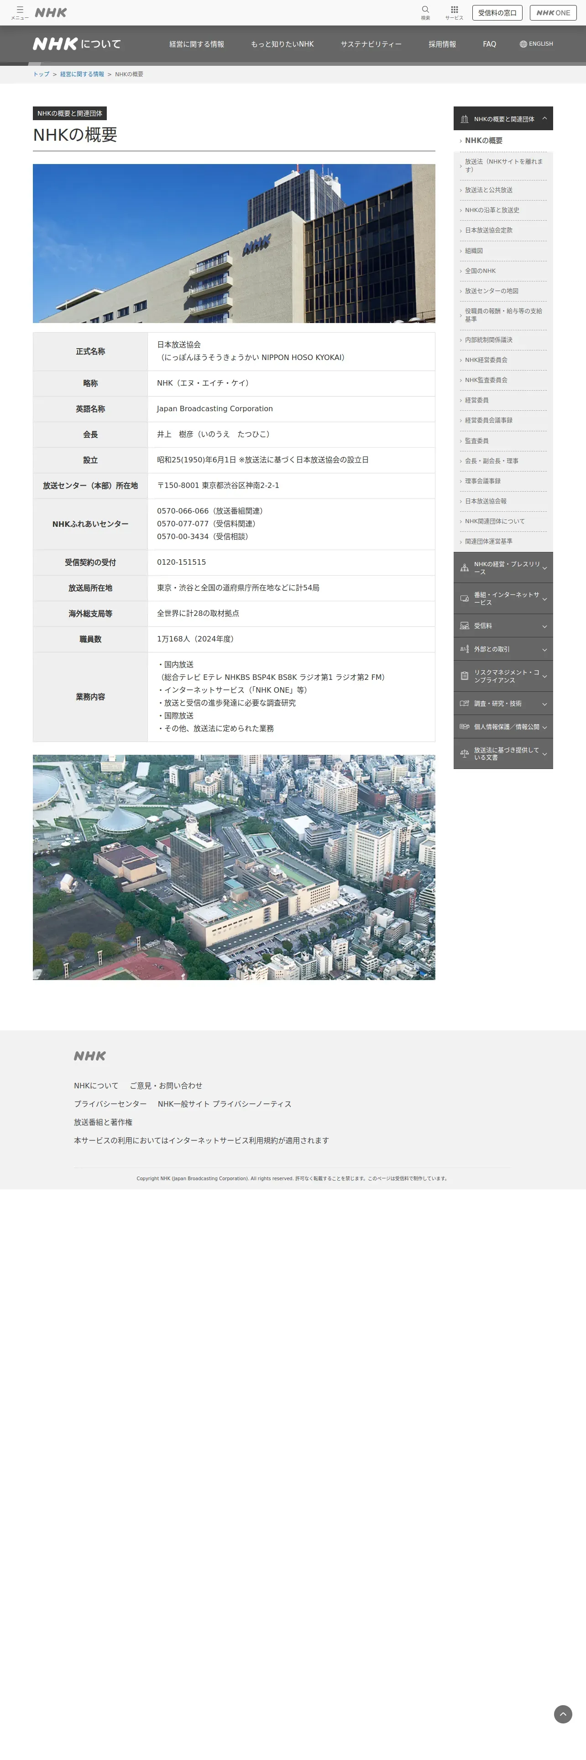Click the icon beside 受信料 in sidebar

coord(465,626)
